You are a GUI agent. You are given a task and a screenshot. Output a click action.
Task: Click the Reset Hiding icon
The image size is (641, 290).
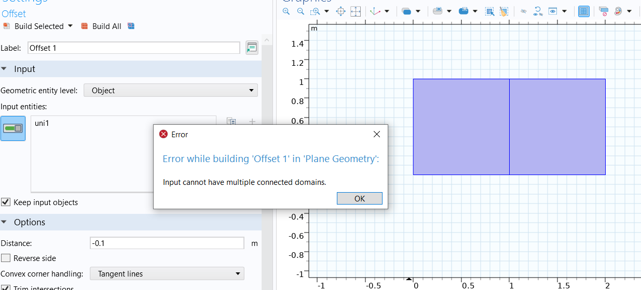[x=537, y=11]
